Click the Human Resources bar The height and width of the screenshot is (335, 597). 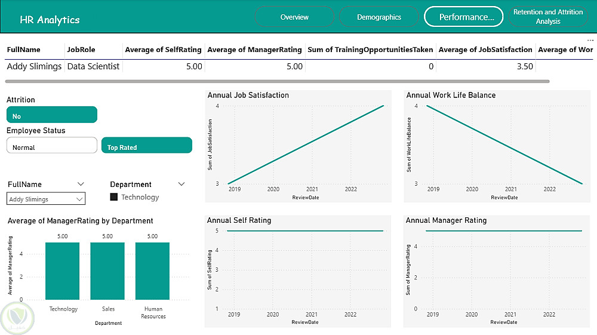pos(152,271)
